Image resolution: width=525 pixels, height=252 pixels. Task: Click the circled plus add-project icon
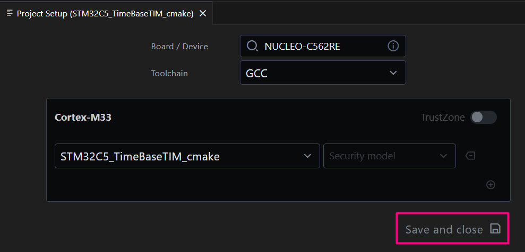[x=490, y=185]
